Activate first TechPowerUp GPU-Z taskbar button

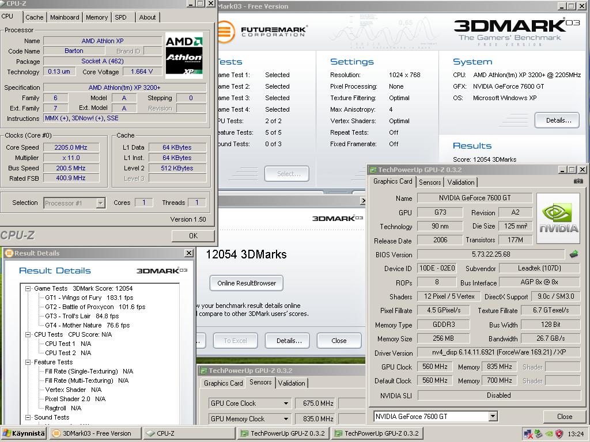pos(284,433)
